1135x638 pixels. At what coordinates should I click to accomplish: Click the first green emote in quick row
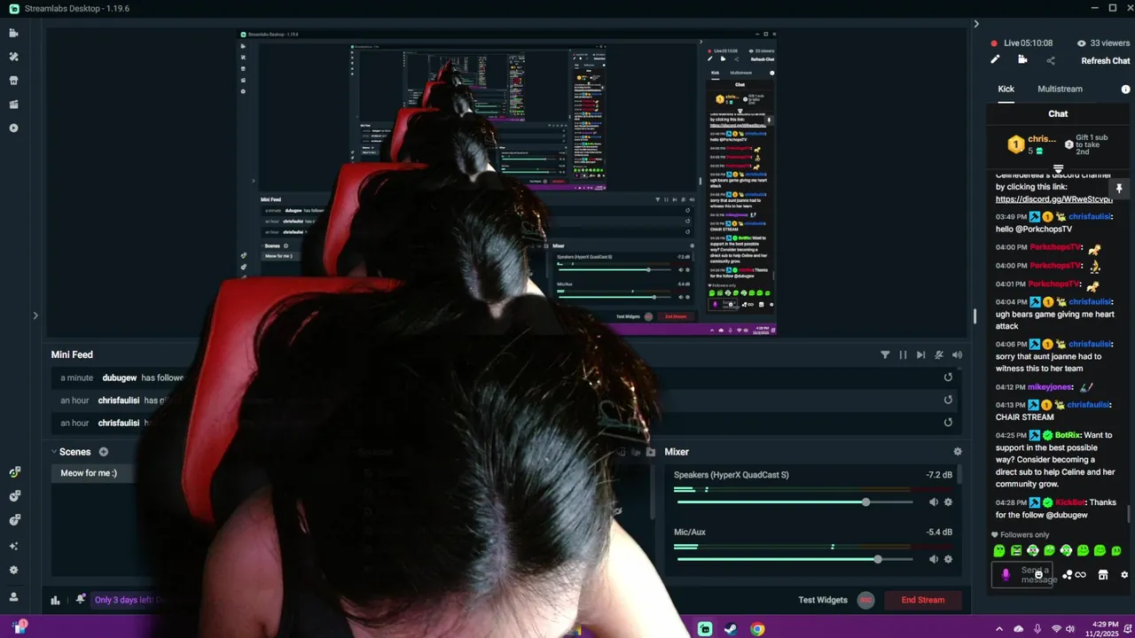coord(999,551)
